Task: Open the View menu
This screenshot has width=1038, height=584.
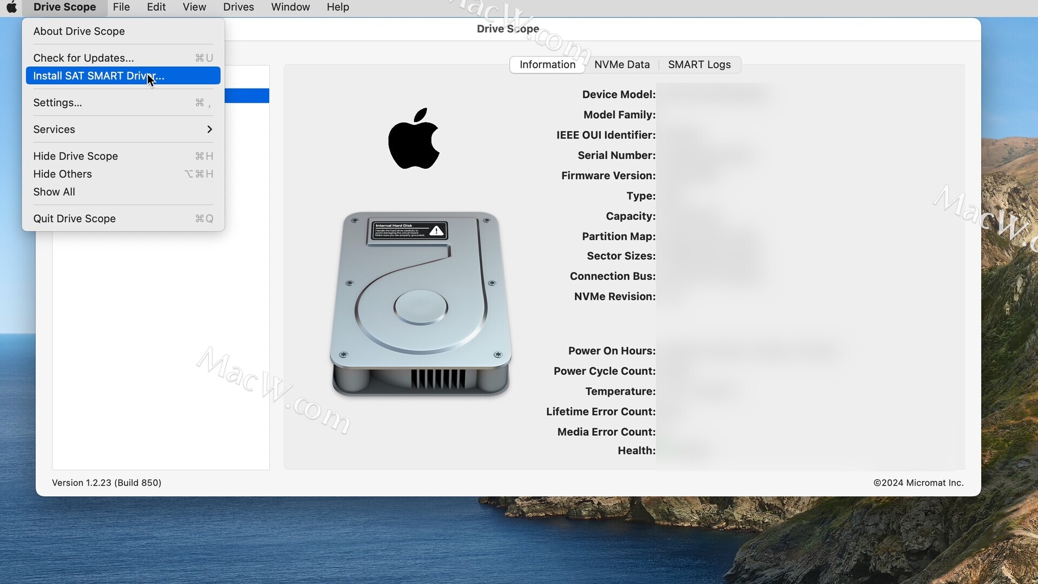Action: click(194, 7)
